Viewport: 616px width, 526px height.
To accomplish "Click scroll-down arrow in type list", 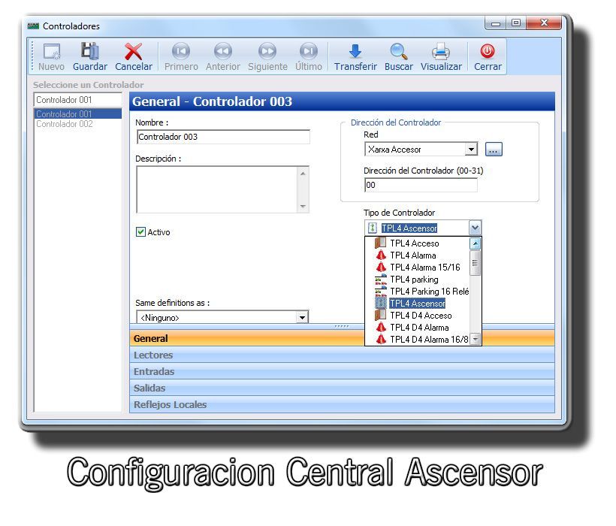I will coord(476,339).
